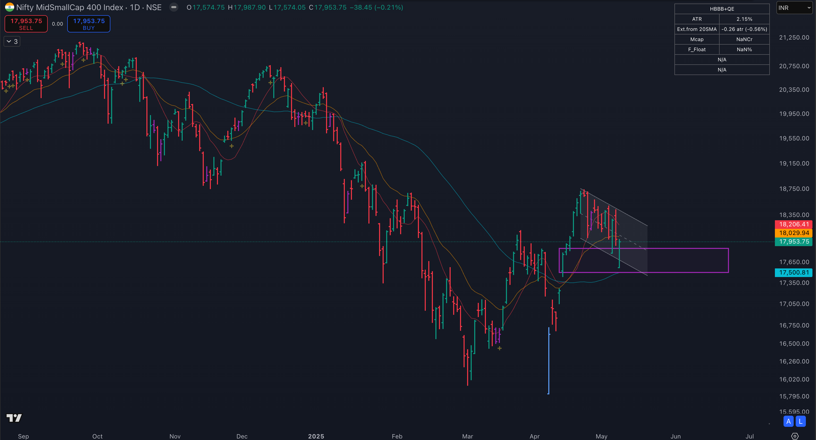
Task: Click the F_Float NaN% cell
Action: [x=744, y=49]
